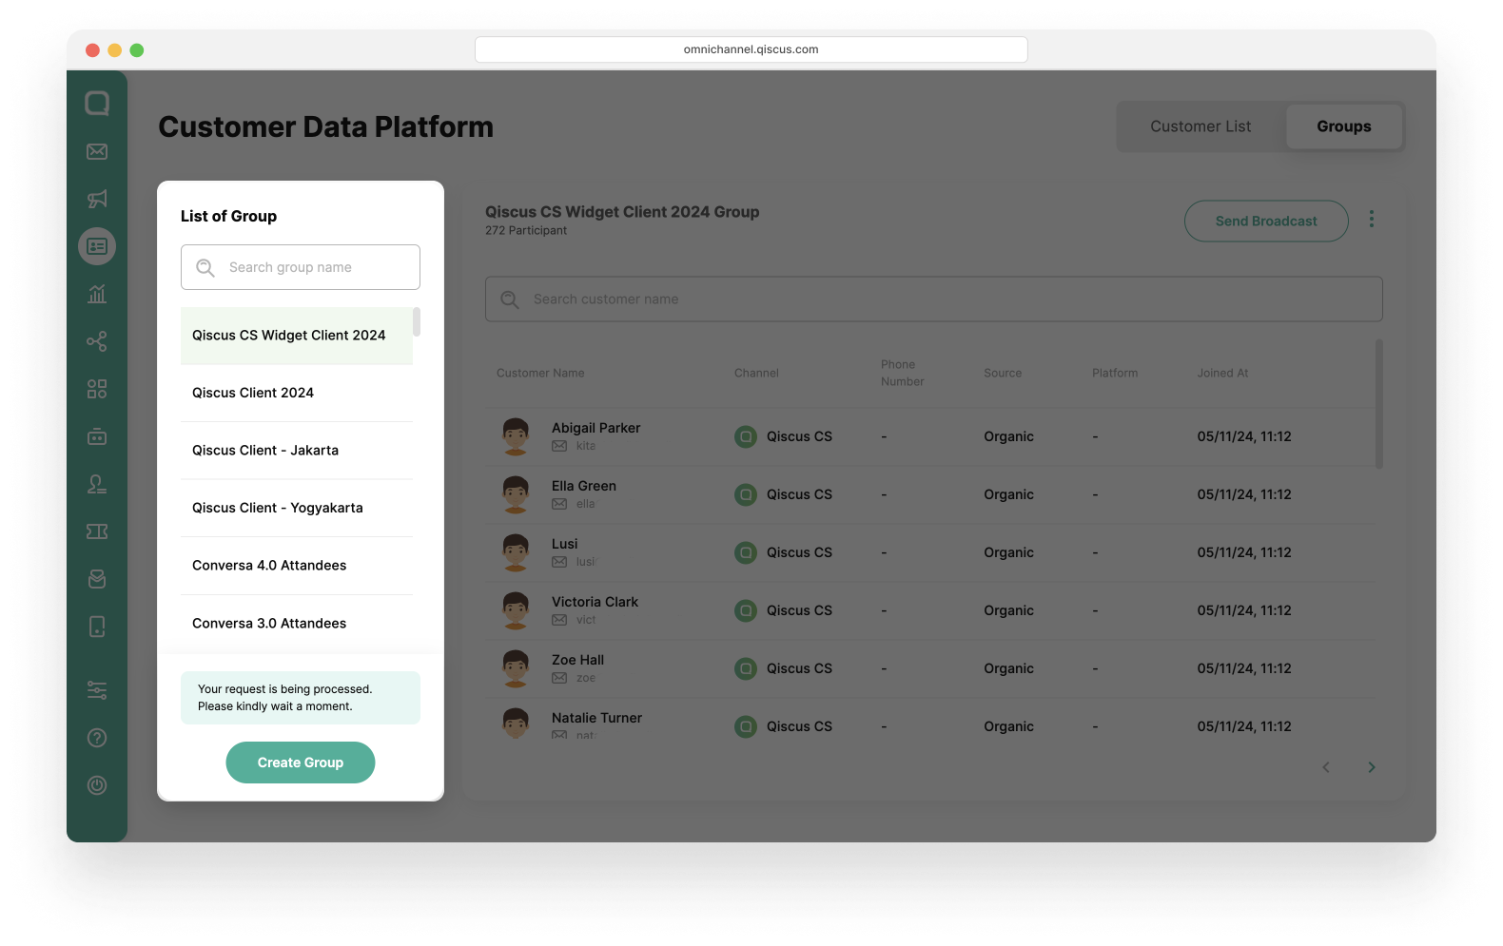Click the request being processed notice

click(301, 698)
